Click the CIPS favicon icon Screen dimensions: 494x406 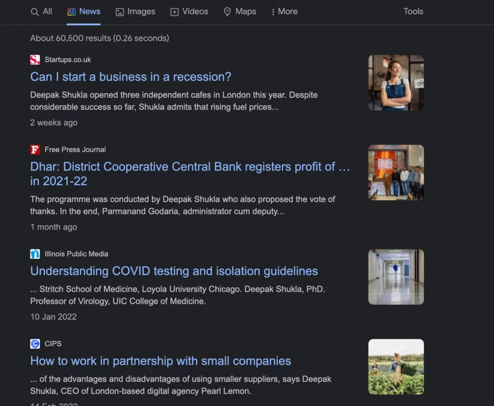click(x=35, y=344)
